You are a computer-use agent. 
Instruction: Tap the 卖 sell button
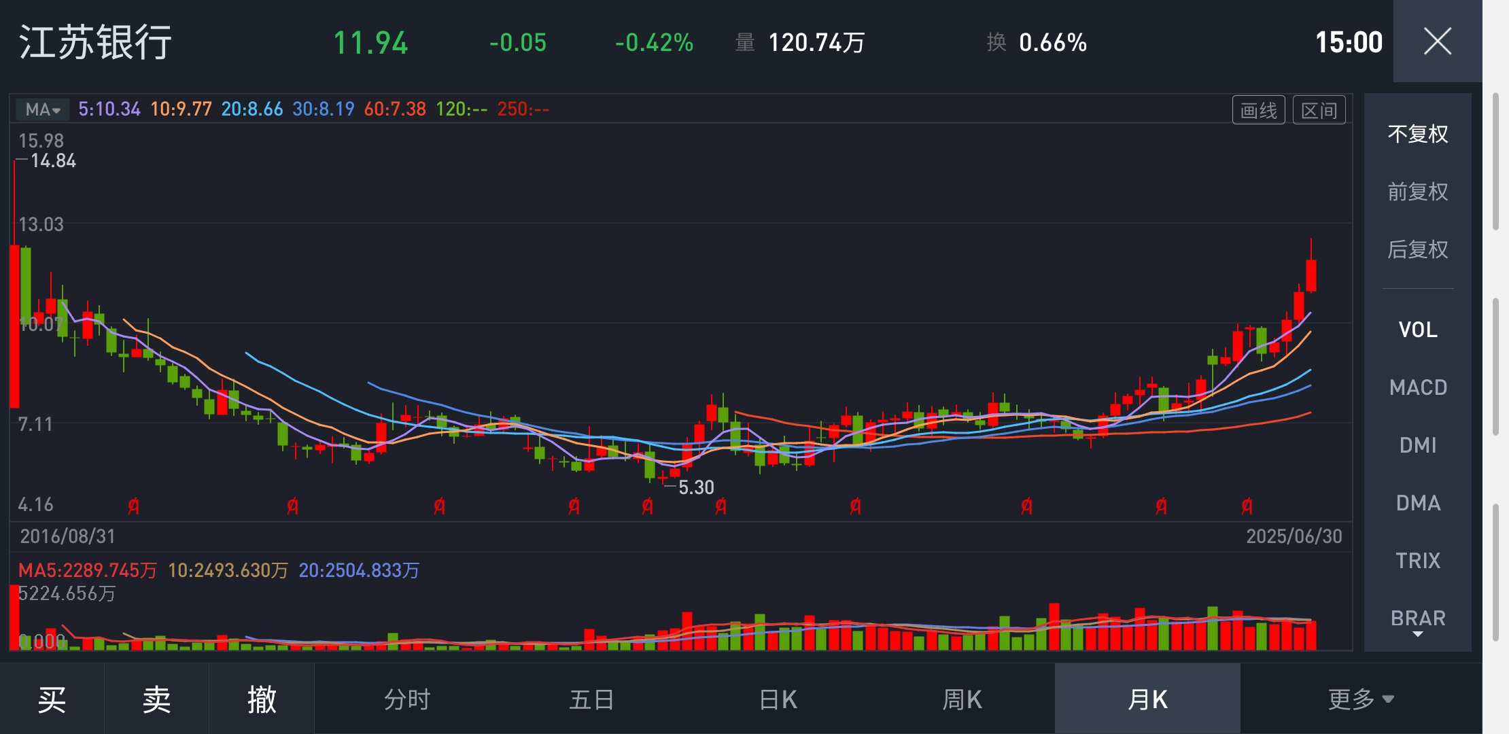(x=156, y=699)
